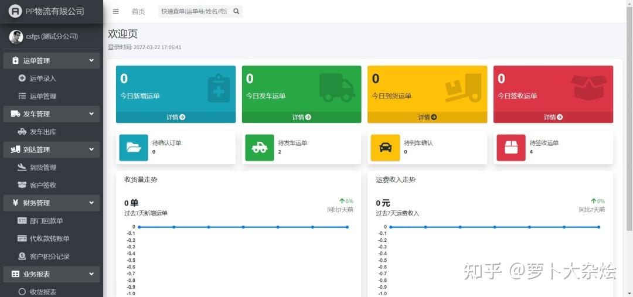633x297 pixels.
Task: Click the yen icon beside 财务管理 heading
Action: [15, 203]
